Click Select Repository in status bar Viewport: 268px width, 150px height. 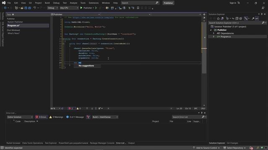coord(234,148)
